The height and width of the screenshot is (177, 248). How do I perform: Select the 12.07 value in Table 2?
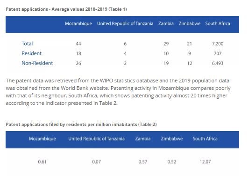[x=205, y=162]
